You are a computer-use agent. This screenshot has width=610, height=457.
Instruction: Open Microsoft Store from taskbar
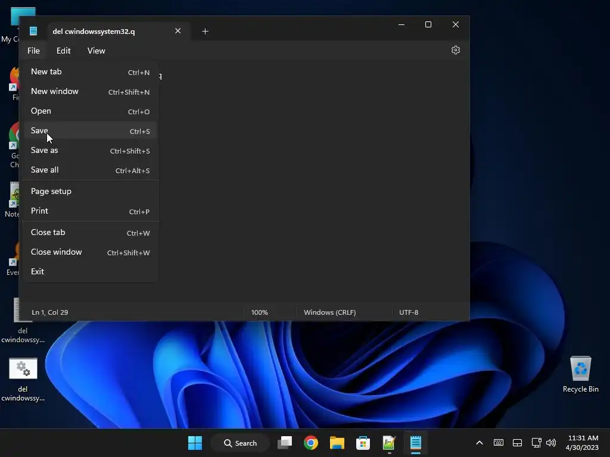click(363, 443)
